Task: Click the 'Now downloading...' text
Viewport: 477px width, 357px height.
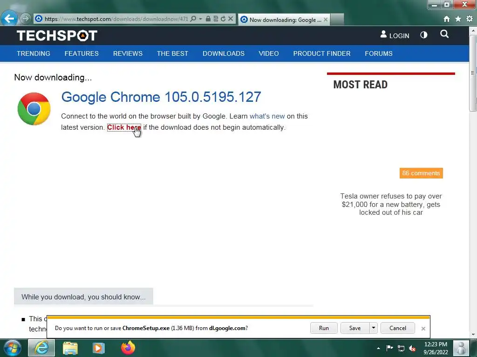Action: (53, 78)
